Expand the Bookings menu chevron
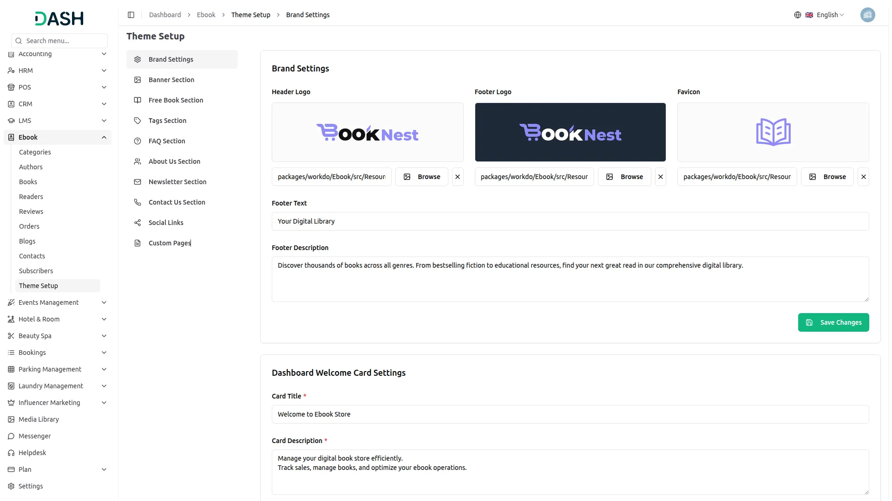Screen dimensions: 892x501 (x=104, y=353)
